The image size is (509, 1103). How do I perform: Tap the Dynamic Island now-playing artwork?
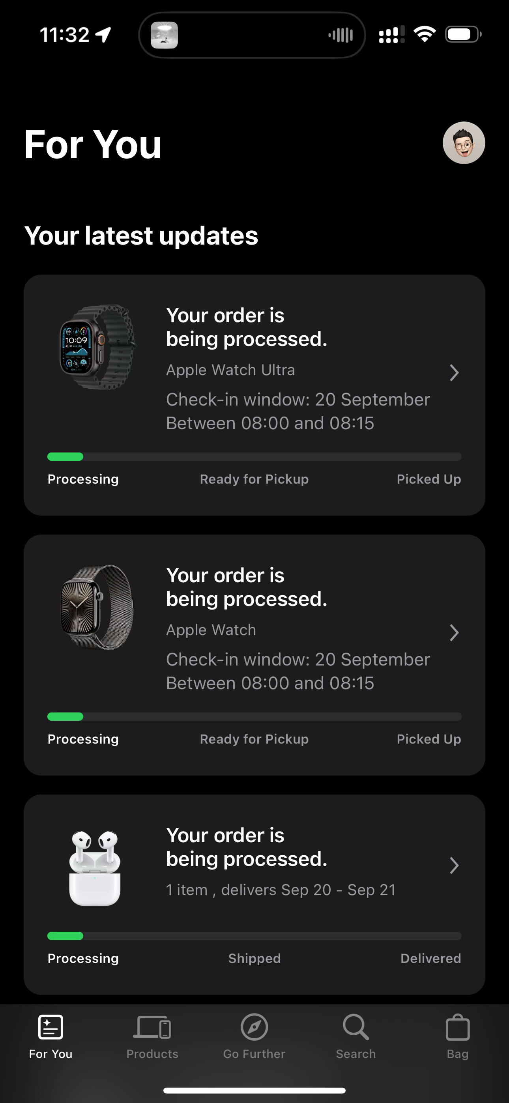click(164, 35)
